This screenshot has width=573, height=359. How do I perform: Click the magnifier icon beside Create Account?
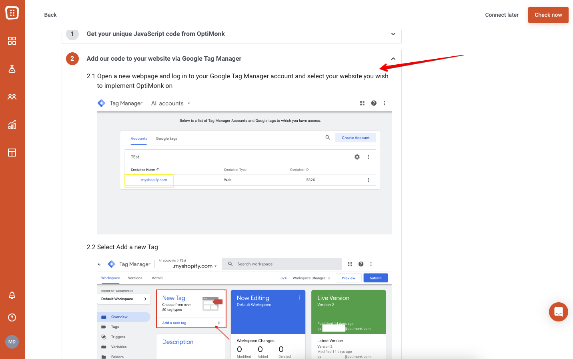coord(328,137)
